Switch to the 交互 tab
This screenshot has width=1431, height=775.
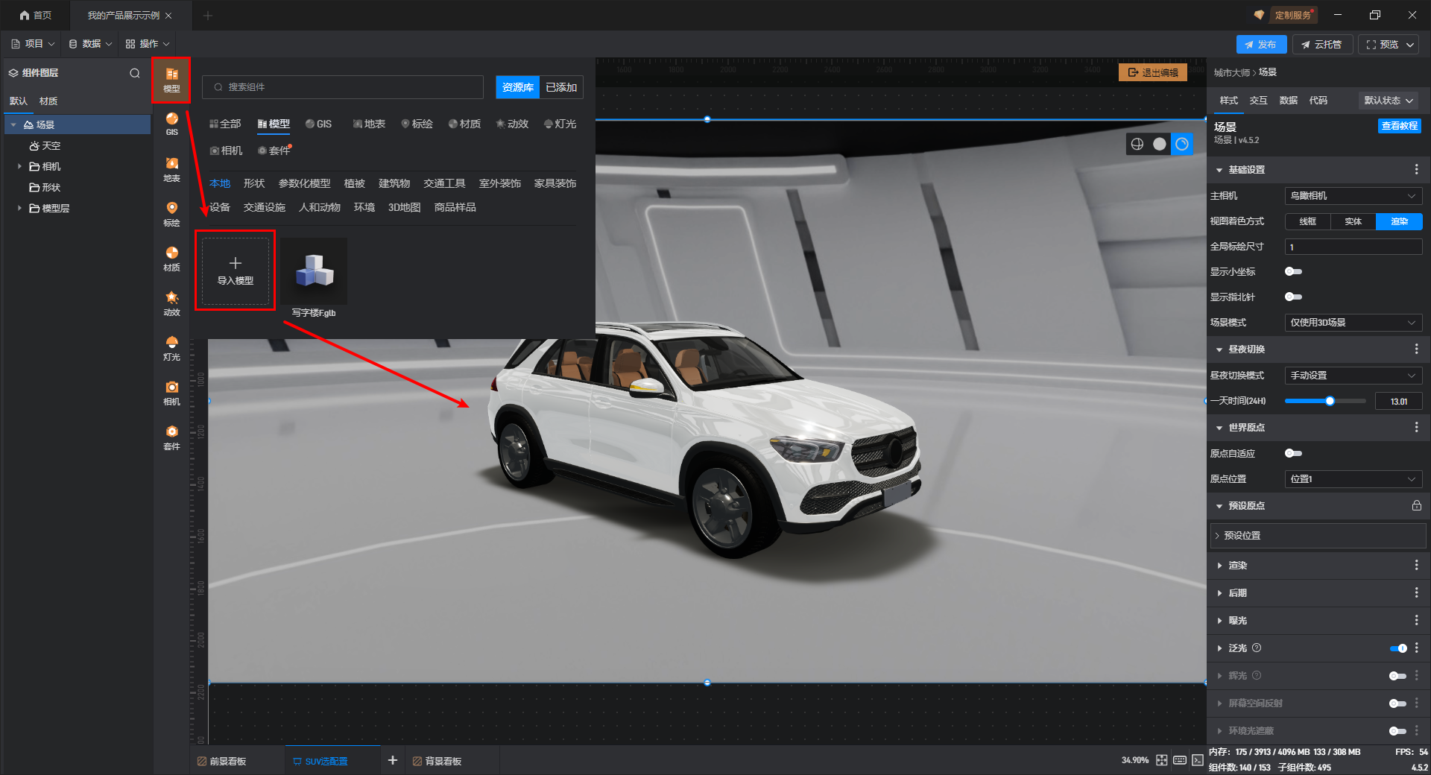[1259, 101]
